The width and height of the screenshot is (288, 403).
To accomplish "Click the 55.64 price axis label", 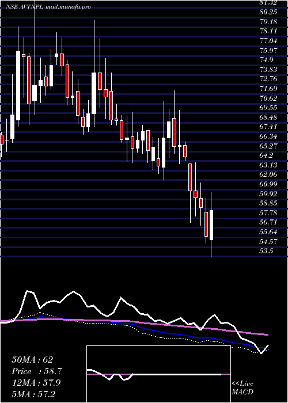I will point(268,232).
